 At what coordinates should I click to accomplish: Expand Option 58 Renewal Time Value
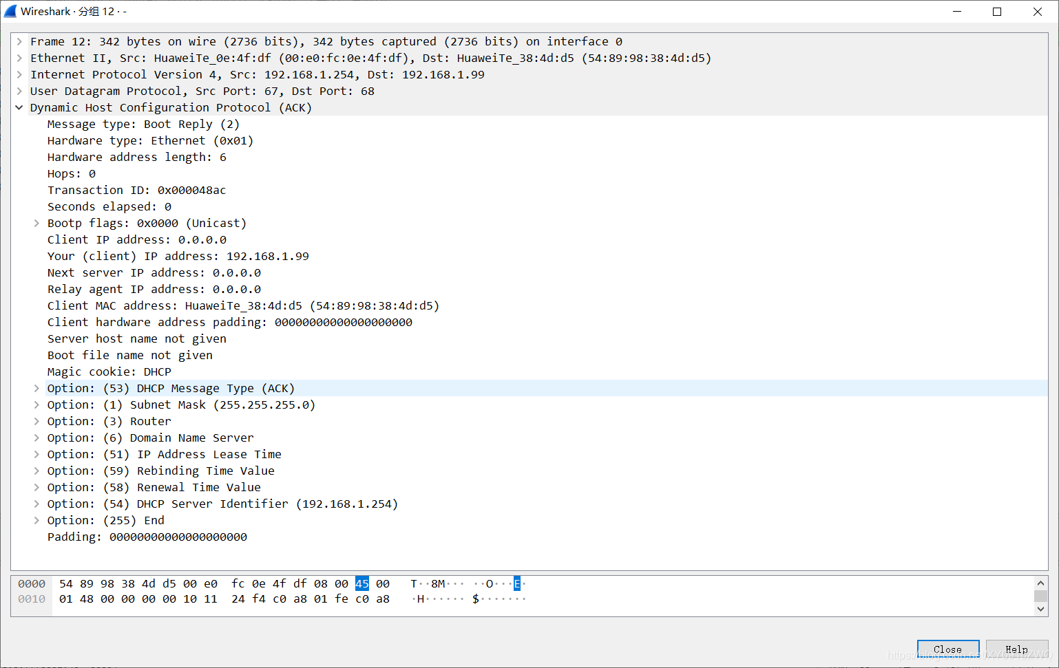pyautogui.click(x=36, y=487)
